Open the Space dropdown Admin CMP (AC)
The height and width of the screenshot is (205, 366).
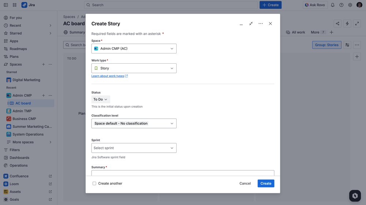click(x=134, y=49)
